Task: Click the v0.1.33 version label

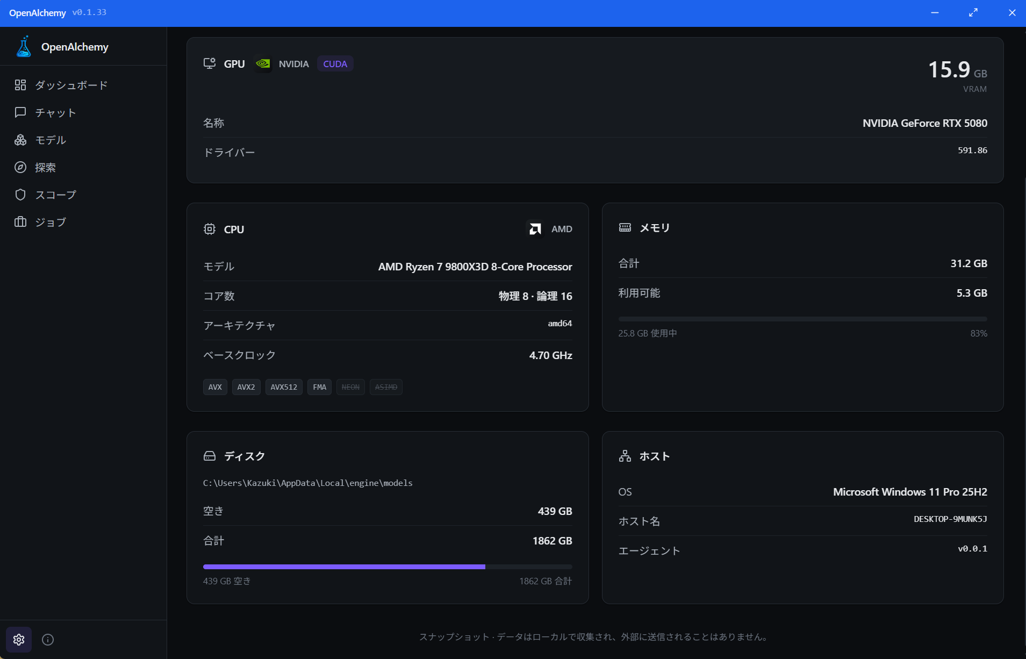Action: (x=89, y=12)
